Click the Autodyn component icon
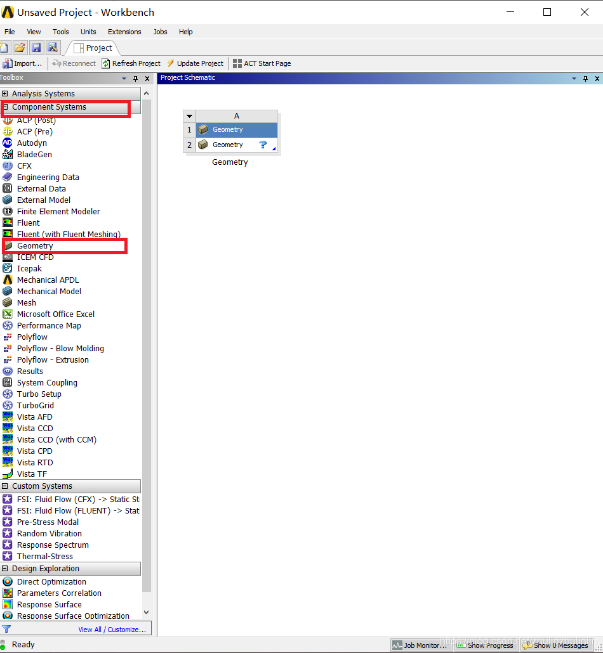Image resolution: width=603 pixels, height=653 pixels. (8, 143)
